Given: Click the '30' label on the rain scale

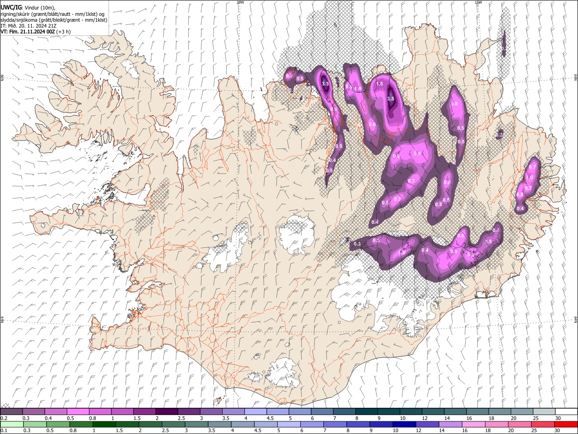Looking at the screenshot, I should tap(557, 430).
